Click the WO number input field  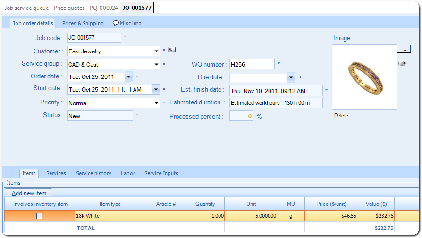click(252, 64)
